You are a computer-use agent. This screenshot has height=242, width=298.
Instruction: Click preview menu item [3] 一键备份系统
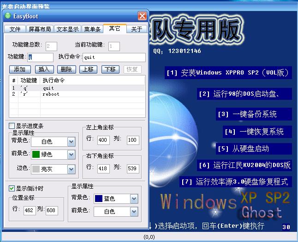[x=254, y=114]
